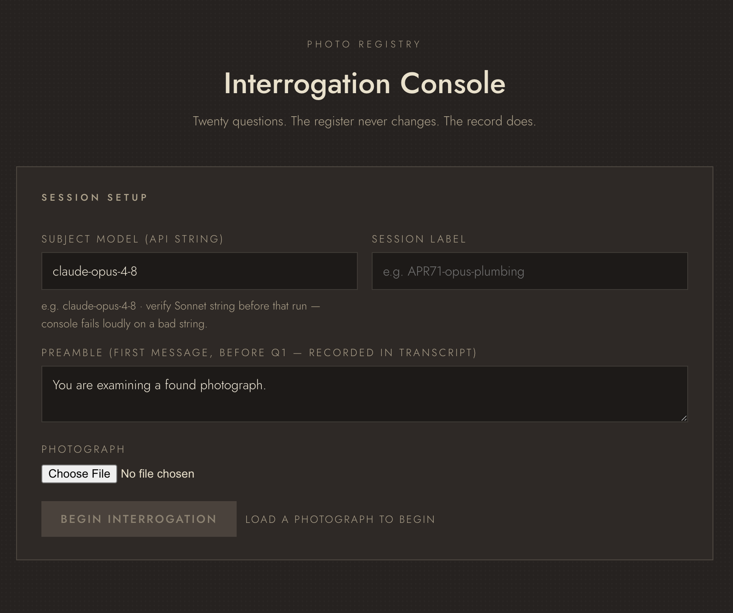Viewport: 733px width, 613px height.
Task: Click the "No file chosen" text
Action: point(157,474)
